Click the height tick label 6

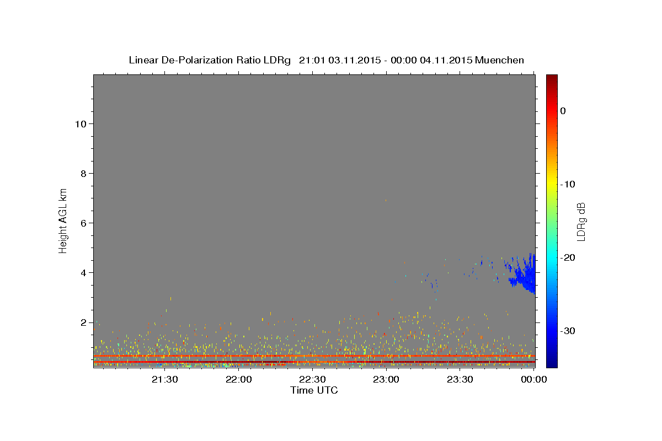click(83, 223)
